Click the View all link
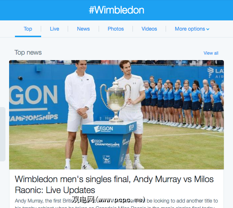Viewport: 233px width, 208px height. pyautogui.click(x=211, y=53)
